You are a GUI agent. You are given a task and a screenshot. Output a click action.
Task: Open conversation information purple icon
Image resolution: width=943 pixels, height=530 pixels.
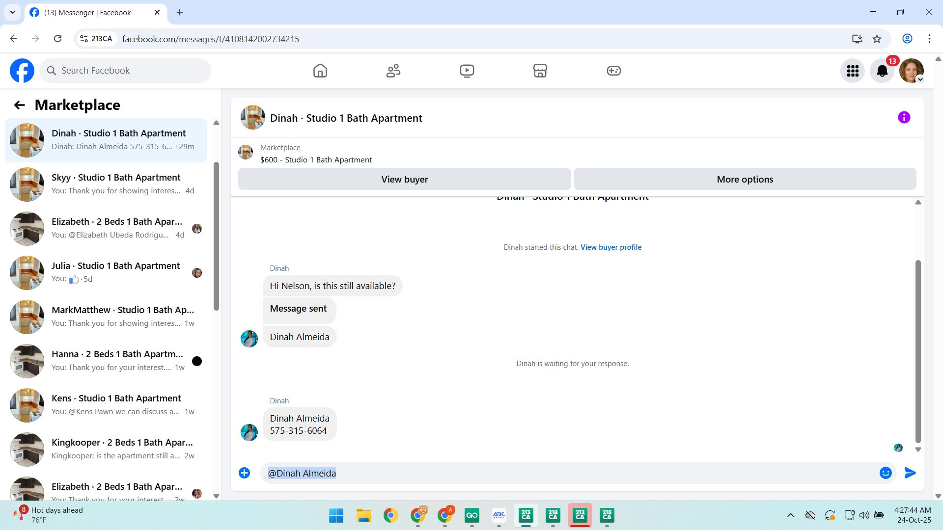coord(904,118)
